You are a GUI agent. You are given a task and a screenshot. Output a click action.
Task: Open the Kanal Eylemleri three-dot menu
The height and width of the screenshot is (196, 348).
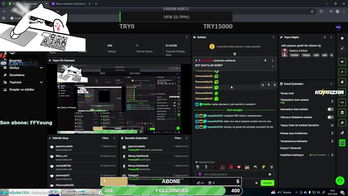coord(331,84)
